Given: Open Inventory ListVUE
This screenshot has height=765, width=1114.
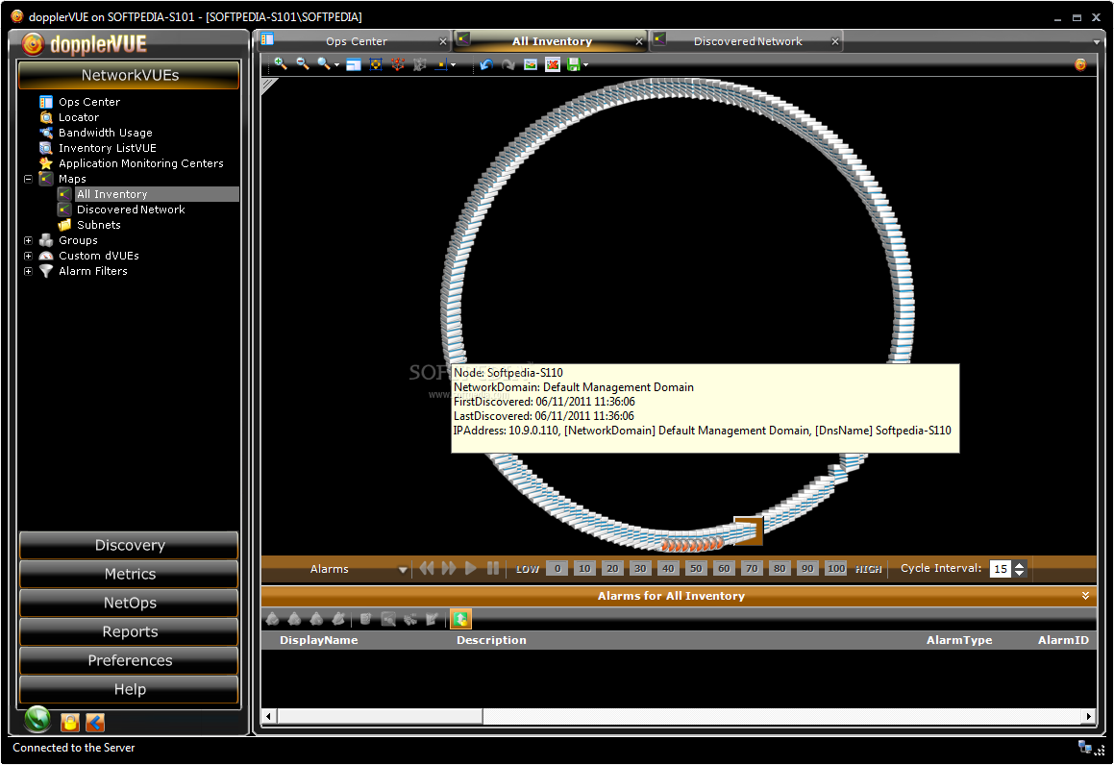Looking at the screenshot, I should 108,148.
